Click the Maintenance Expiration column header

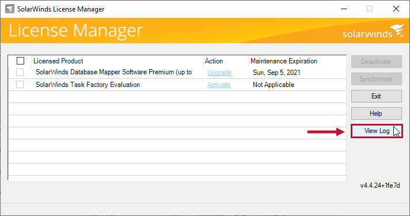click(x=297, y=61)
